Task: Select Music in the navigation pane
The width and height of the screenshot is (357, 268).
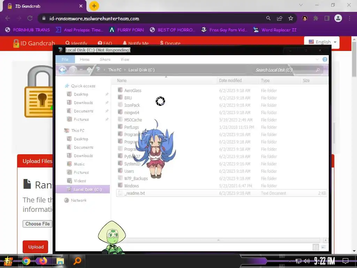Action: (x=79, y=164)
